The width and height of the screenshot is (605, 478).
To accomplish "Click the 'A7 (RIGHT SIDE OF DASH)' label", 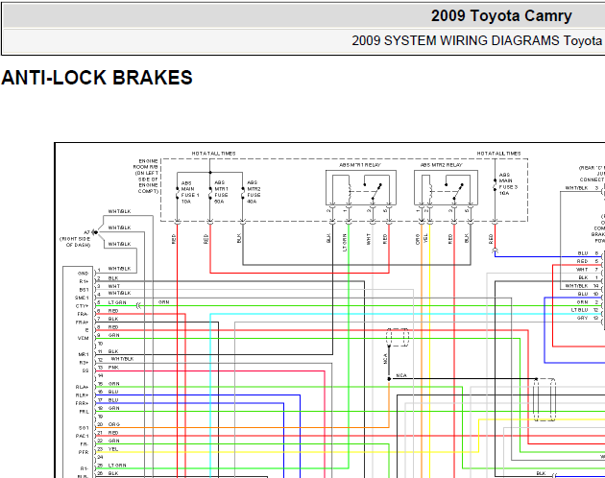I will coord(75,239).
